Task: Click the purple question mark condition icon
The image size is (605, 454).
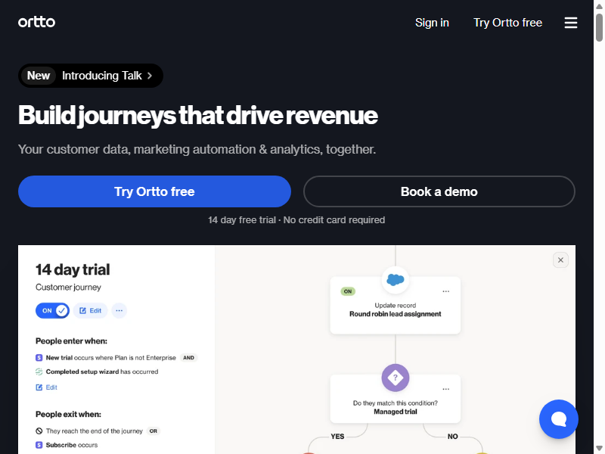Action: coord(395,377)
